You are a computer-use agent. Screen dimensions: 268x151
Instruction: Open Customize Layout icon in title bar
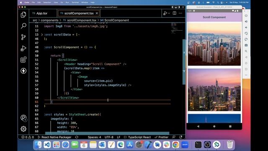183,7
